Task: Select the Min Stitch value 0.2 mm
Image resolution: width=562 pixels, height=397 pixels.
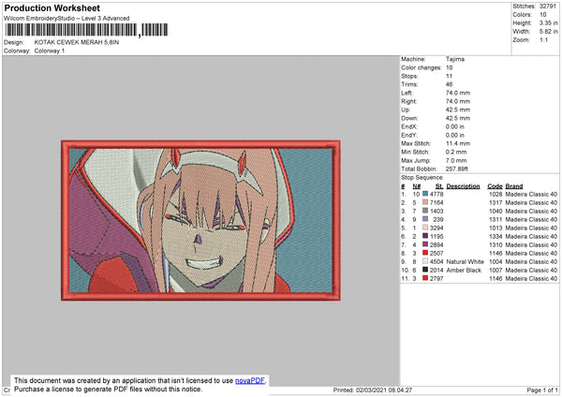Action: tap(456, 152)
